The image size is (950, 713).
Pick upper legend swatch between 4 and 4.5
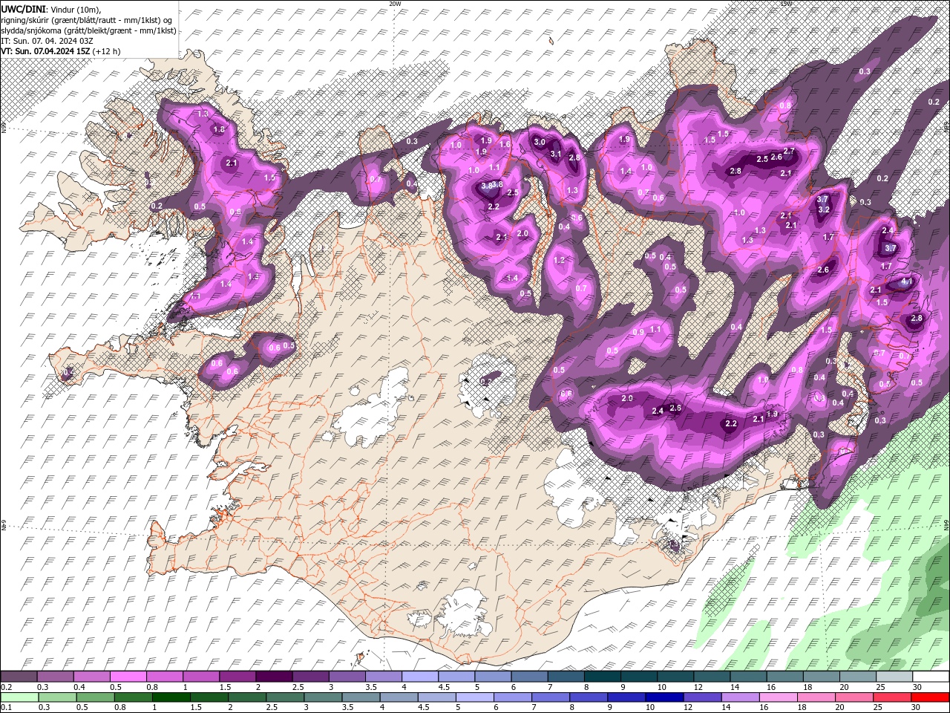[x=420, y=677]
